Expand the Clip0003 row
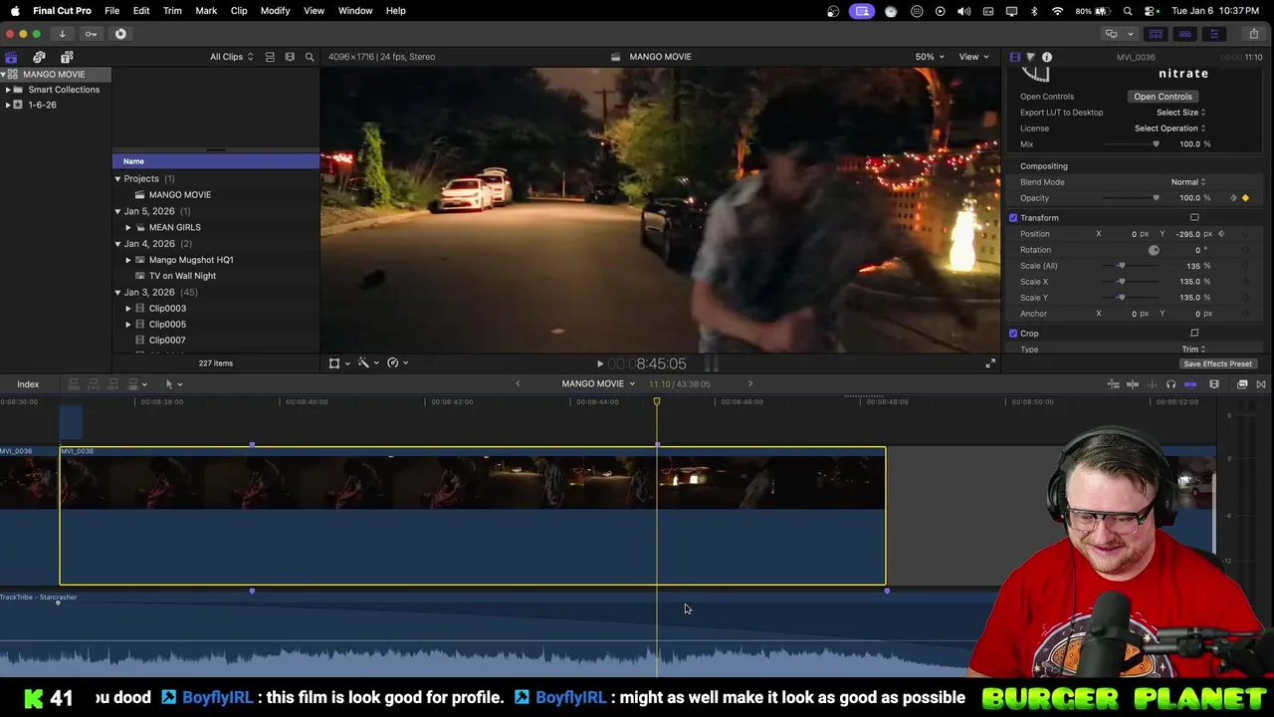The image size is (1274, 717). pyautogui.click(x=128, y=309)
